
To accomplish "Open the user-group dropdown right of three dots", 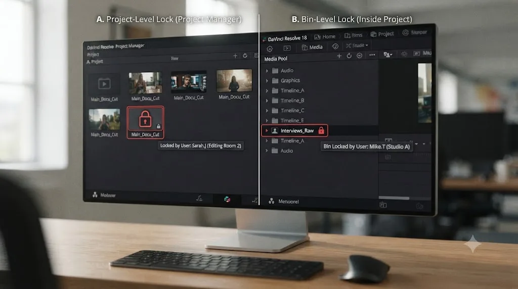I will click(387, 55).
